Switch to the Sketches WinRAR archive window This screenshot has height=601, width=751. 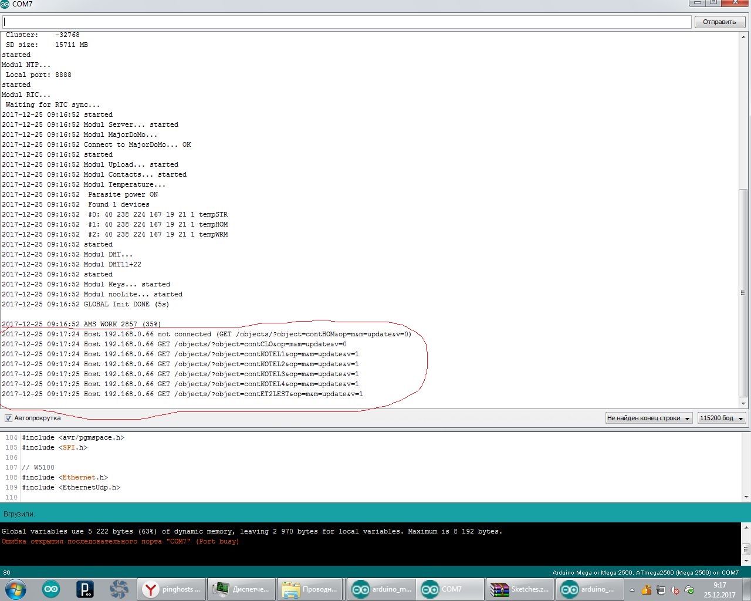tap(520, 589)
